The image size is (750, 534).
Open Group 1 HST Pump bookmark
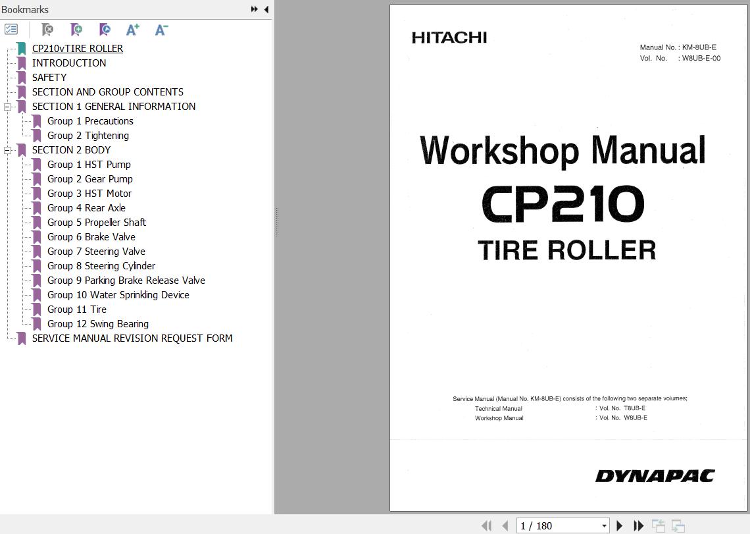point(89,164)
